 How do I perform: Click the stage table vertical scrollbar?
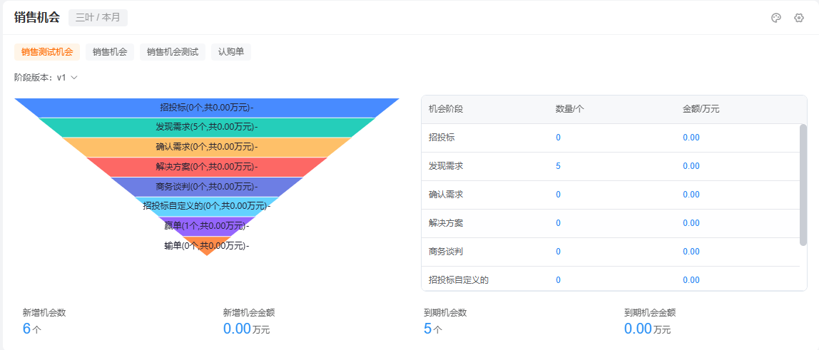[x=803, y=185]
